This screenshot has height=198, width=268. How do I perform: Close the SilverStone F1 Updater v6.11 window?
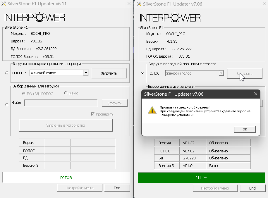click(x=129, y=4)
